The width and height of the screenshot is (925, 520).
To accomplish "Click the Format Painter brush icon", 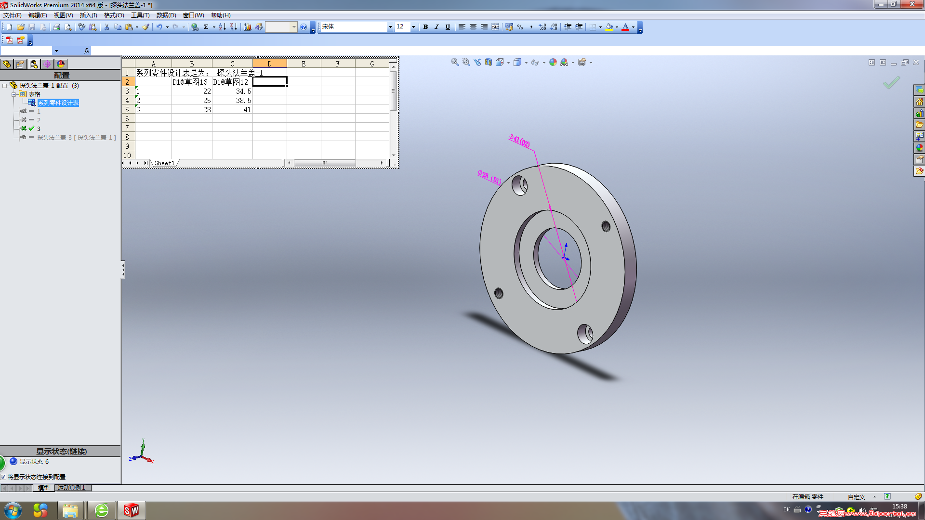I will tap(145, 27).
